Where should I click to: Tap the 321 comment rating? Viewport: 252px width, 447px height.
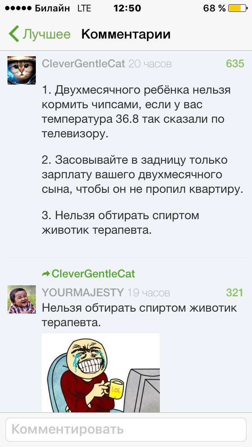pyautogui.click(x=235, y=293)
